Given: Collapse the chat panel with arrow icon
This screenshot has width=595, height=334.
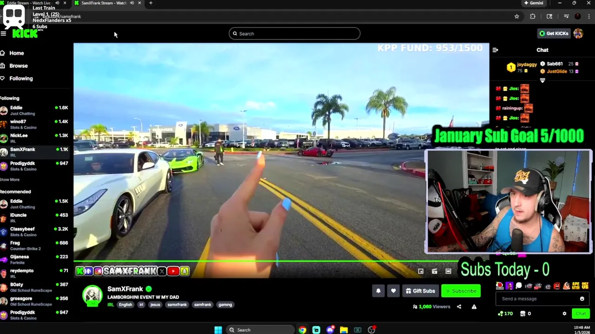Looking at the screenshot, I should point(495,50).
